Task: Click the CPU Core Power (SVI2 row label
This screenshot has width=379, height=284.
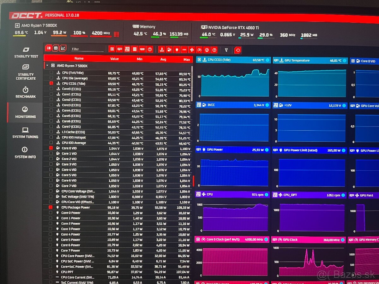Action: click(x=77, y=256)
